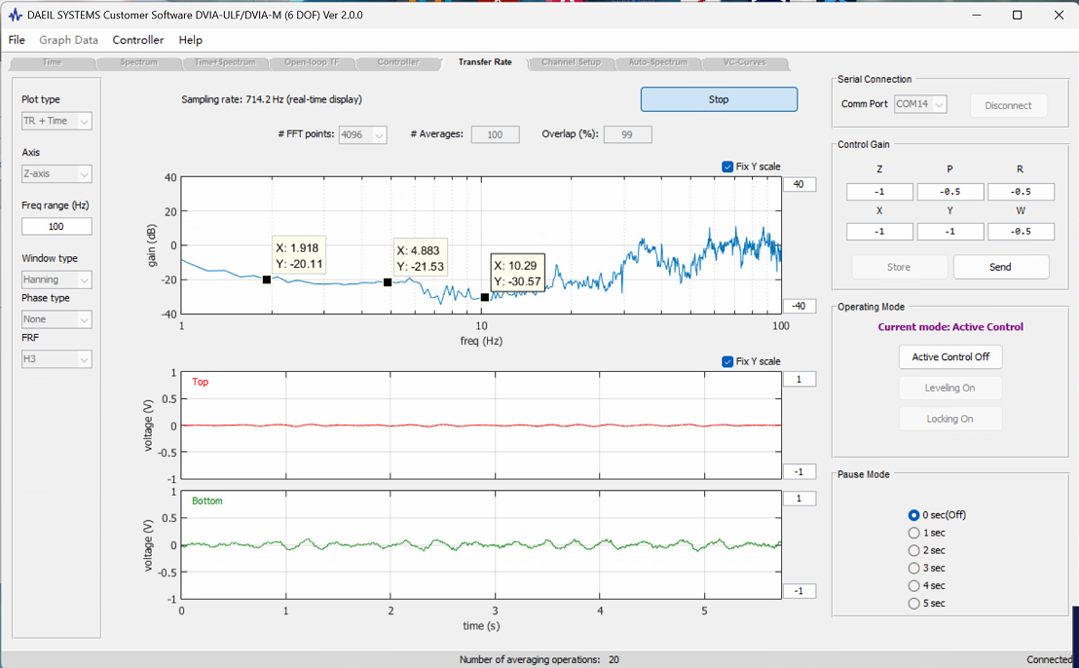Click gain plot upper Y limit field 40
The width and height of the screenshot is (1079, 668).
pyautogui.click(x=800, y=184)
